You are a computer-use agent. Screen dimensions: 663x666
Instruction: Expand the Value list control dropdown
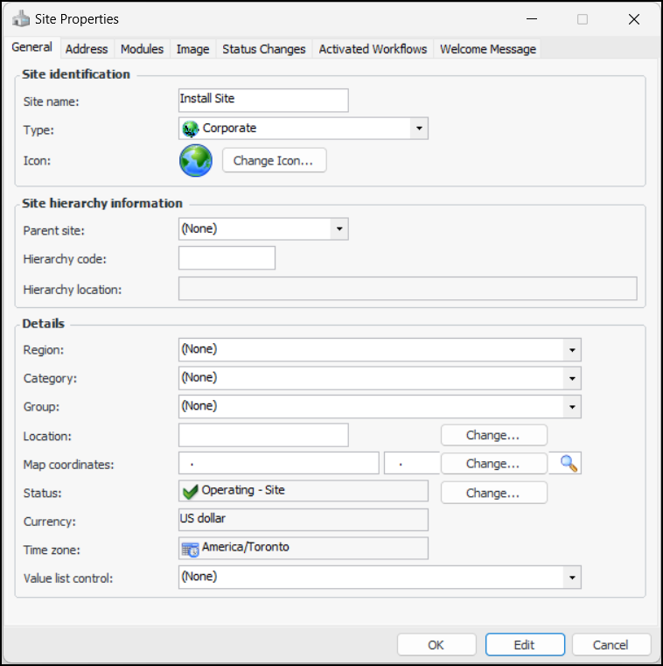pos(572,578)
